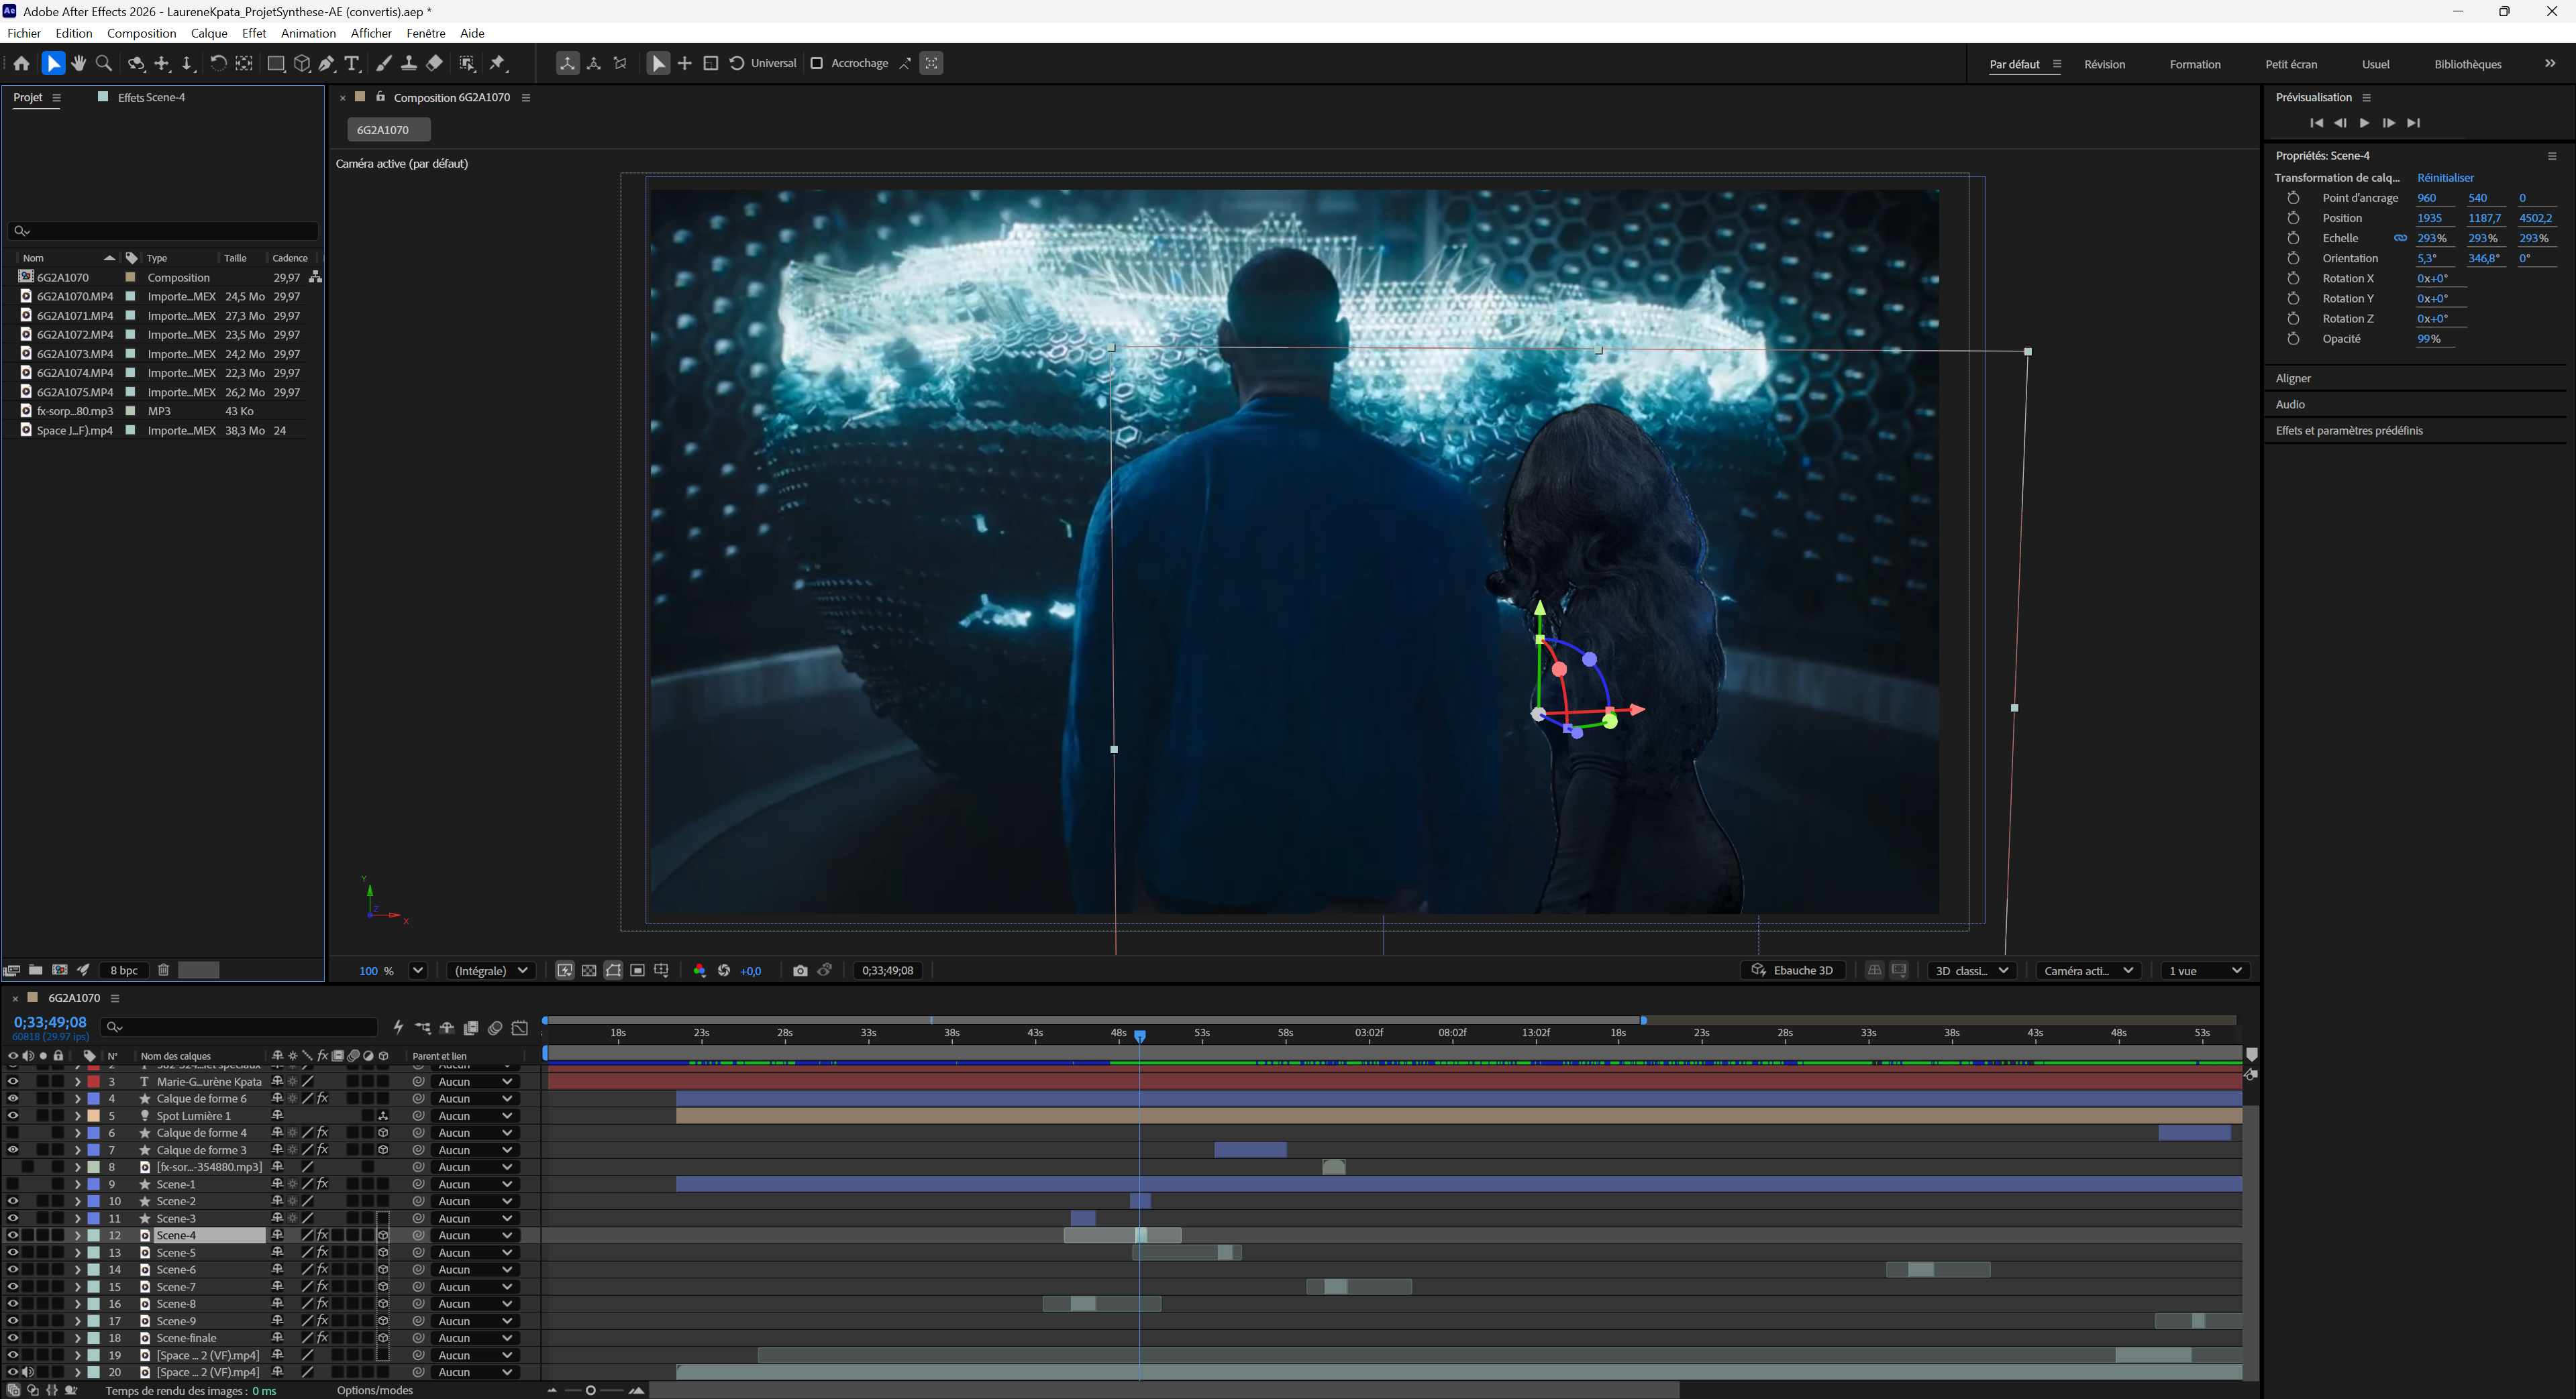Viewport: 2576px width, 1399px height.
Task: Click the timeline zoom slider handle
Action: (x=591, y=1390)
